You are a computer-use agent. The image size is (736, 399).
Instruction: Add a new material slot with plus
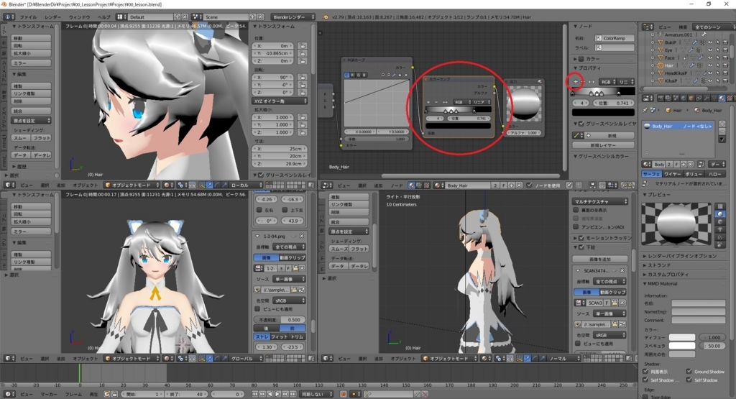[x=722, y=124]
